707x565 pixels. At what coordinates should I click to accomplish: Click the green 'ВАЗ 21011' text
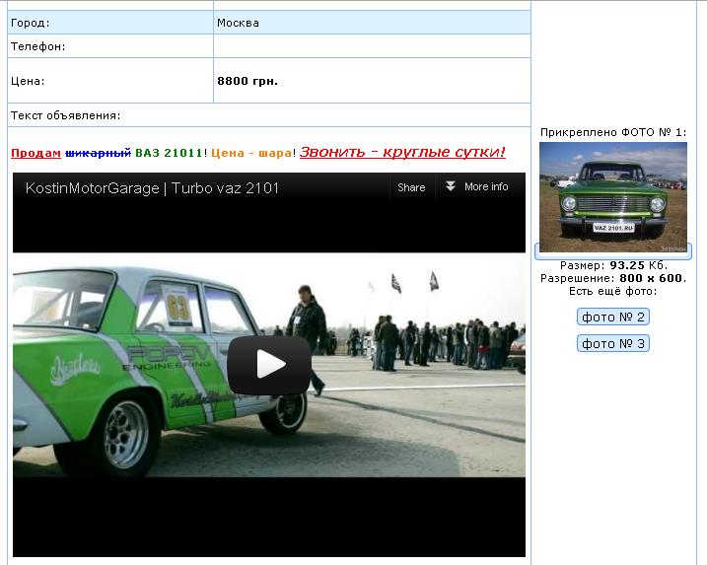coord(169,153)
